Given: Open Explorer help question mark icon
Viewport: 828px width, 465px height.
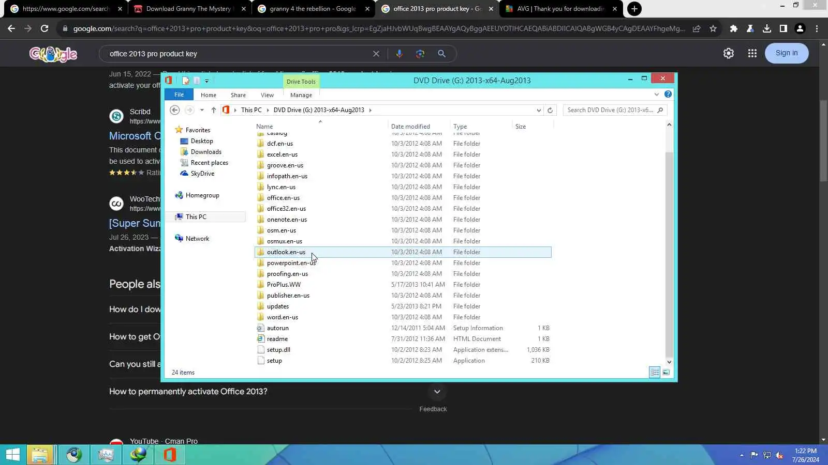Looking at the screenshot, I should coord(668,95).
